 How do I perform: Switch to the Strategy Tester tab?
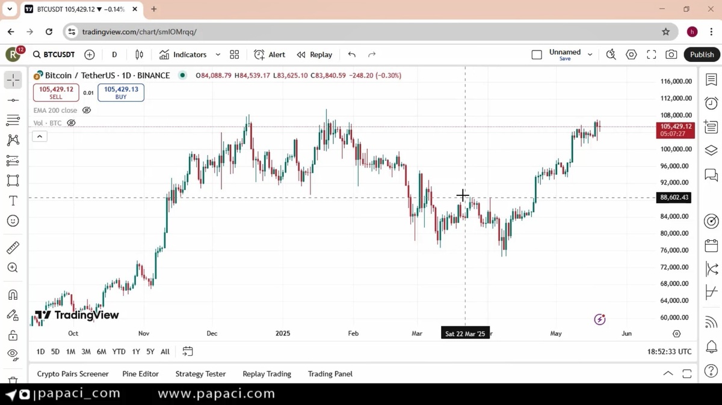[200, 374]
